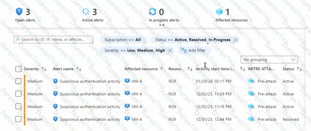
Task: Check the 12/02/23, 11:18 PM alert row
Action: coord(18,106)
